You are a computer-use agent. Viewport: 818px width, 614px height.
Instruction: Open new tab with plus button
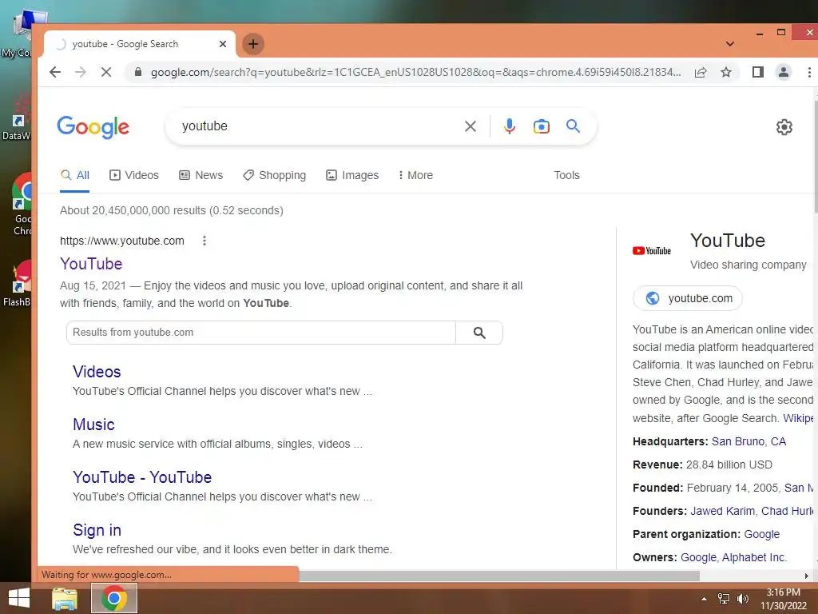(x=253, y=44)
